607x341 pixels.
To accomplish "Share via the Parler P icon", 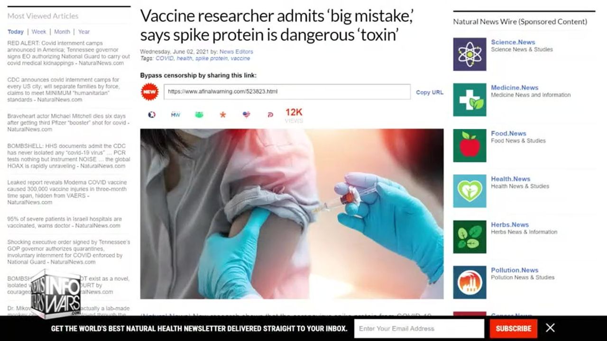I will tap(270, 115).
